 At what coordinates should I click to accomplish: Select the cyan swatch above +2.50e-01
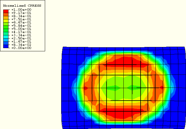6,37
